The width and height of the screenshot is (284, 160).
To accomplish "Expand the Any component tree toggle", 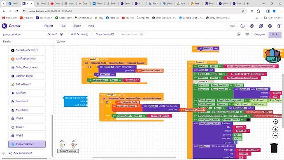I will [3, 153].
